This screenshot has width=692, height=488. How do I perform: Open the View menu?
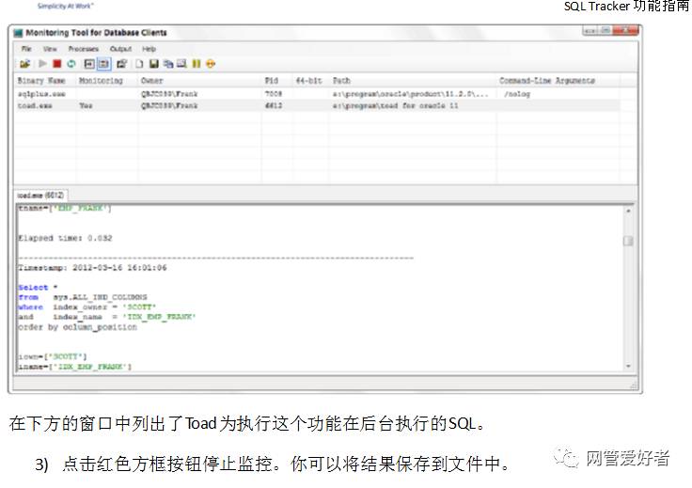pos(50,49)
